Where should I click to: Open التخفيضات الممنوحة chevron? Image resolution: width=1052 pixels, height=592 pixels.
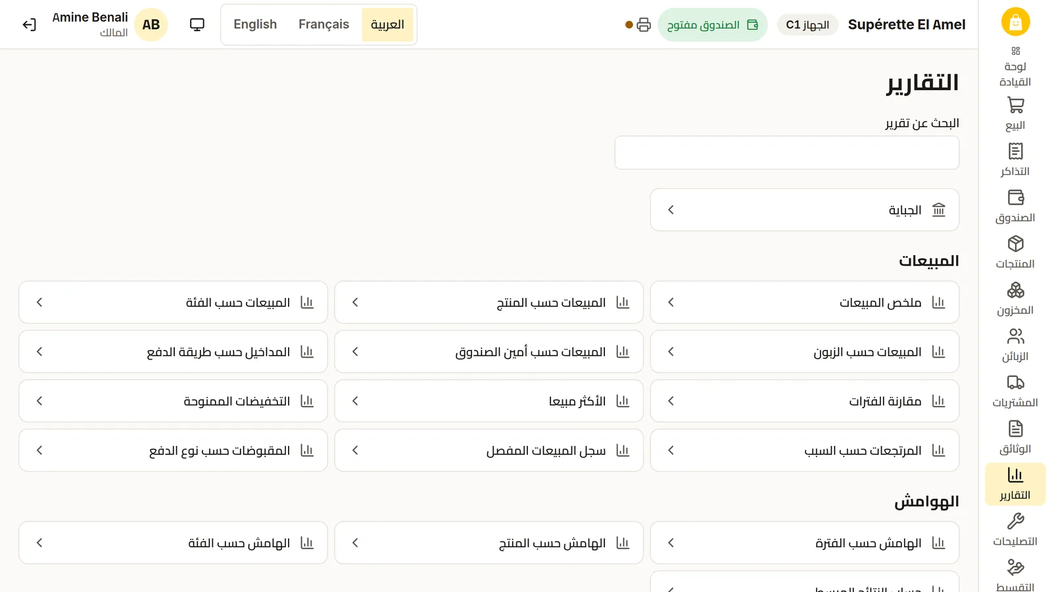39,401
